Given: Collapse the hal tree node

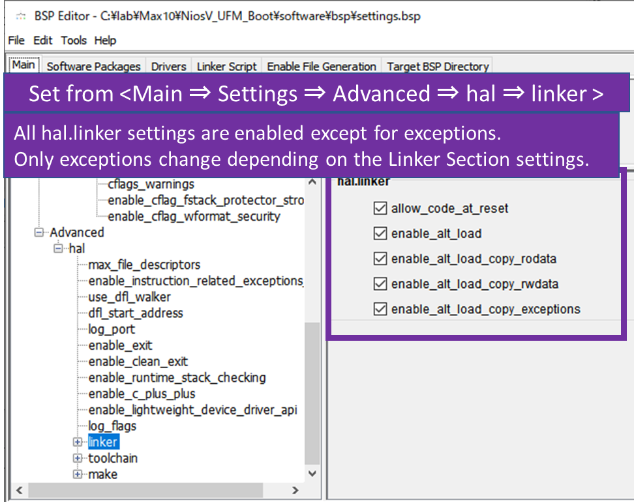Looking at the screenshot, I should (59, 249).
